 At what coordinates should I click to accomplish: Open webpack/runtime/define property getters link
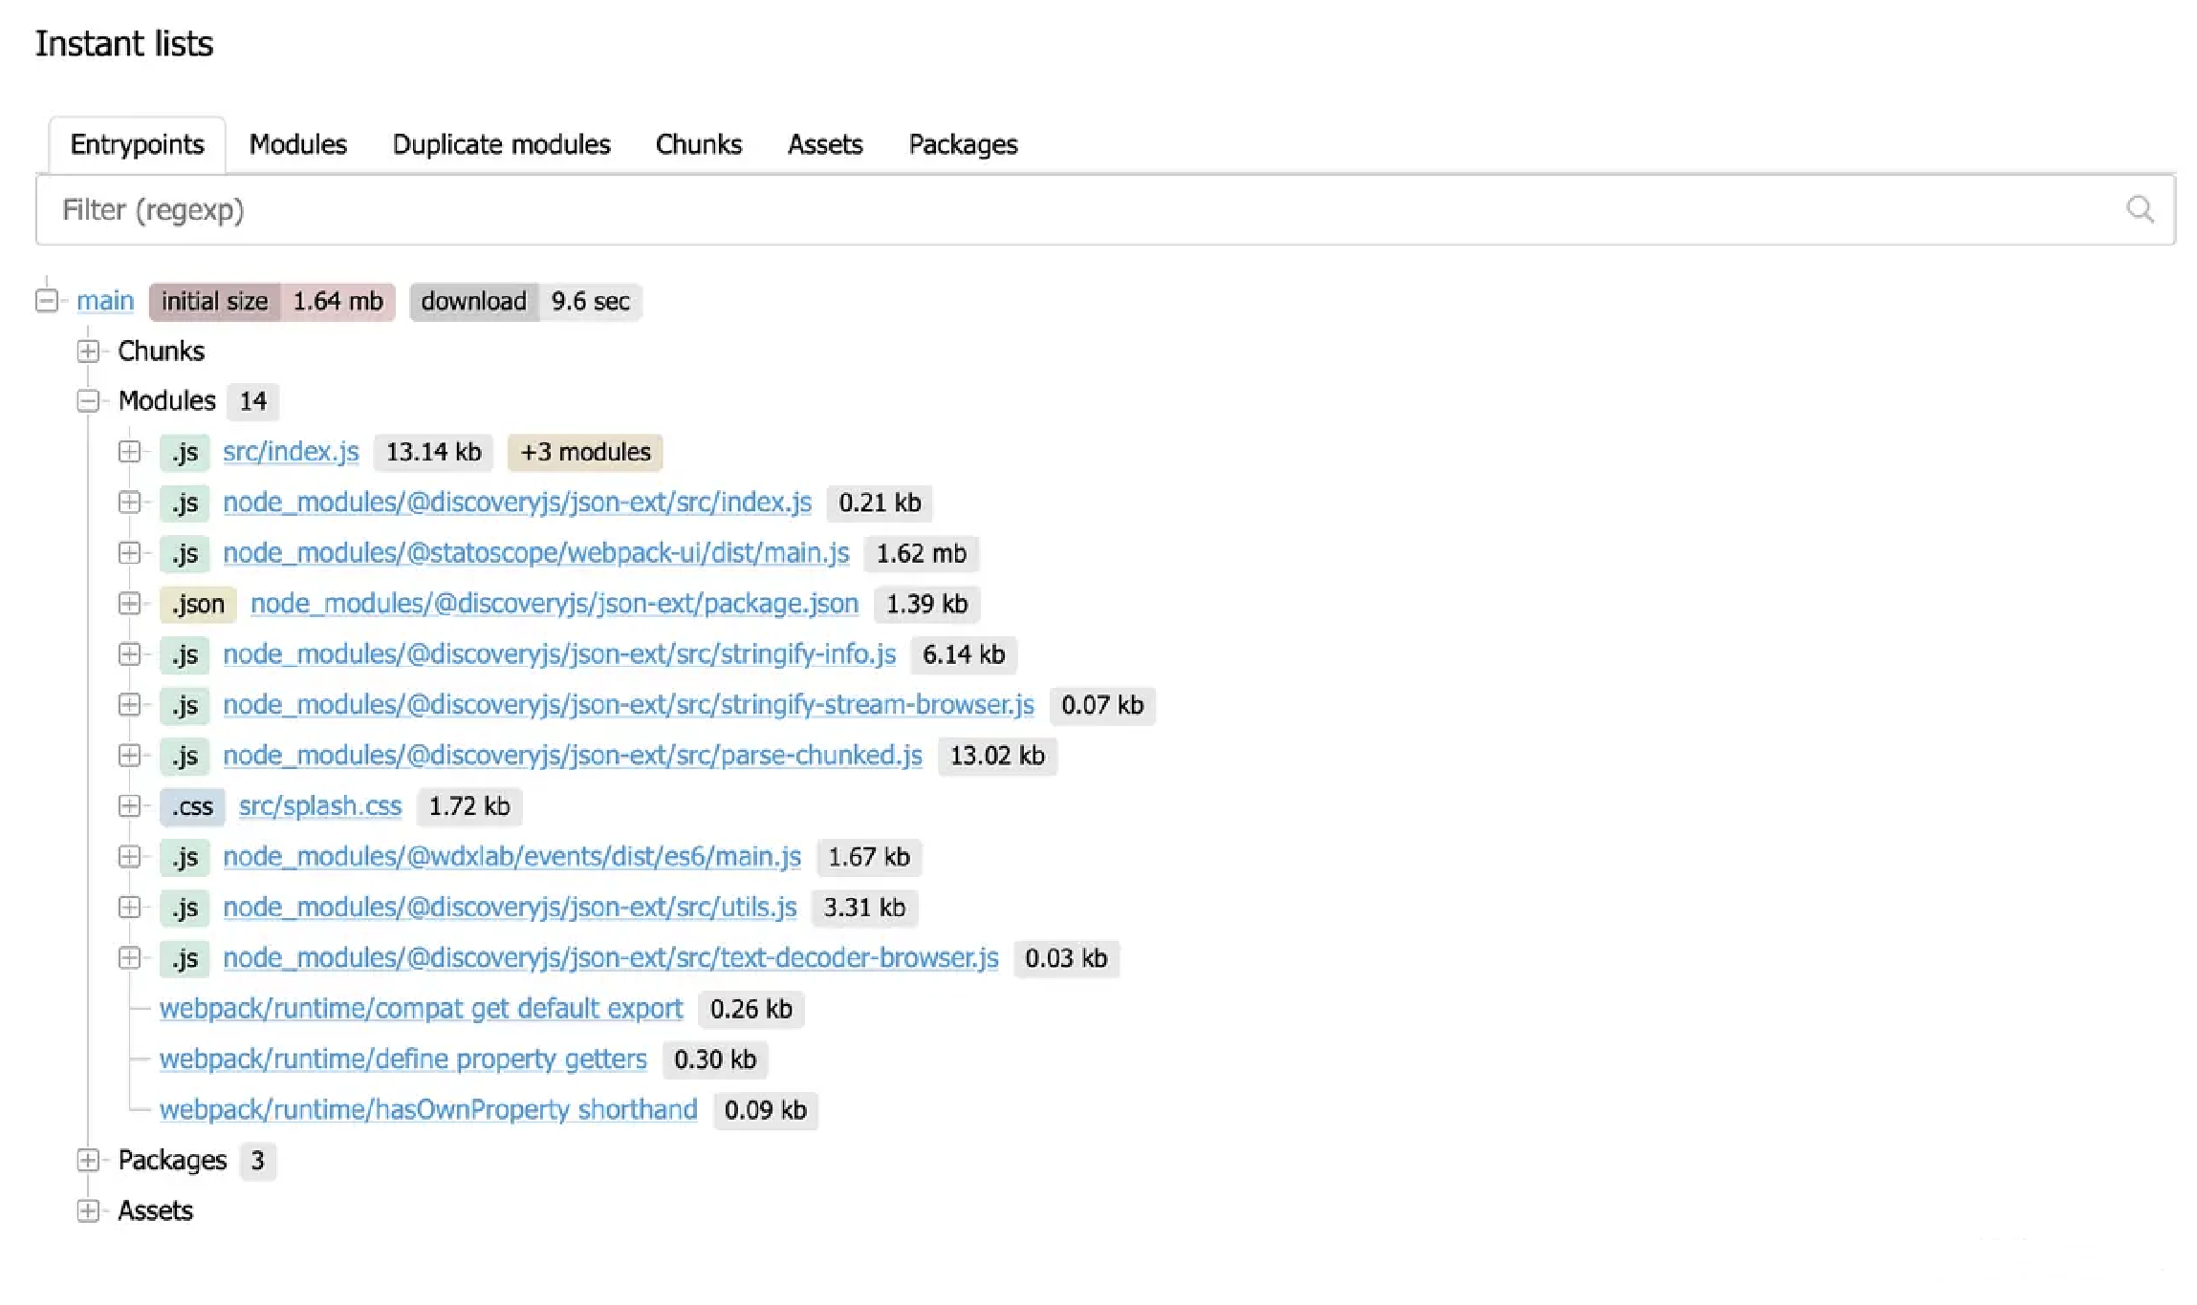pos(402,1059)
